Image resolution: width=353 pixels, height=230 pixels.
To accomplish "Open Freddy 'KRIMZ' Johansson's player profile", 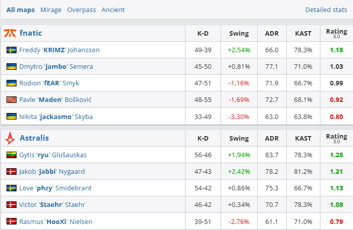I will (x=59, y=50).
